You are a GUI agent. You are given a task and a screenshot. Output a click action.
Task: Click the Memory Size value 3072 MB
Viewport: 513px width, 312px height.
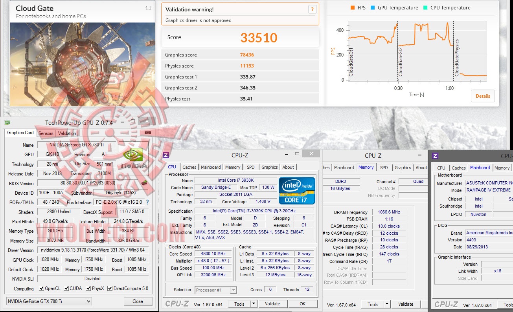click(x=55, y=241)
